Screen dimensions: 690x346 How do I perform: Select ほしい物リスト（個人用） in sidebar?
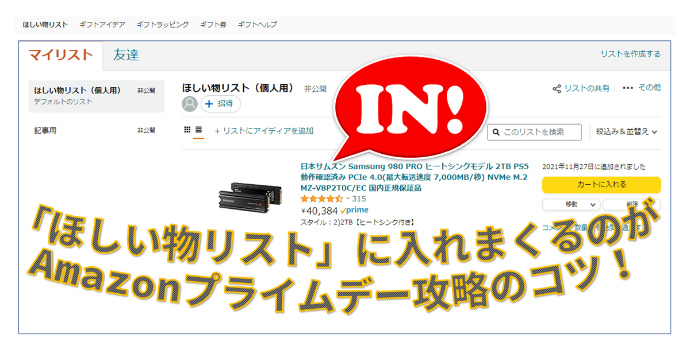tap(97, 96)
